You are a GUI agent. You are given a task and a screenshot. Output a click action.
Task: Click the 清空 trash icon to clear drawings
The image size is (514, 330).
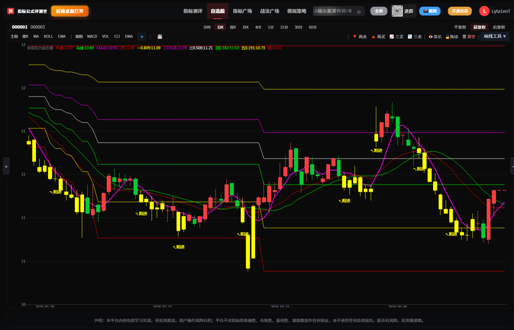[469, 37]
